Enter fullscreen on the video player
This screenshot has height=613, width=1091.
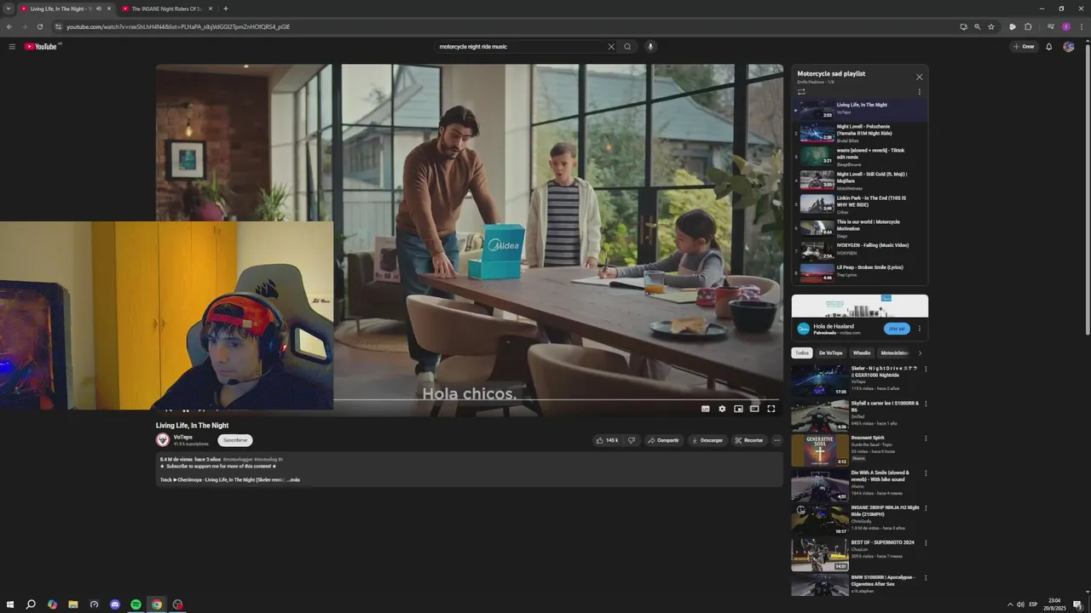[x=771, y=409]
